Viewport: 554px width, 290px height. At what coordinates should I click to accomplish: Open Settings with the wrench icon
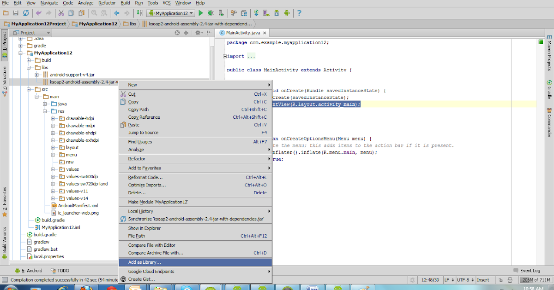(233, 13)
